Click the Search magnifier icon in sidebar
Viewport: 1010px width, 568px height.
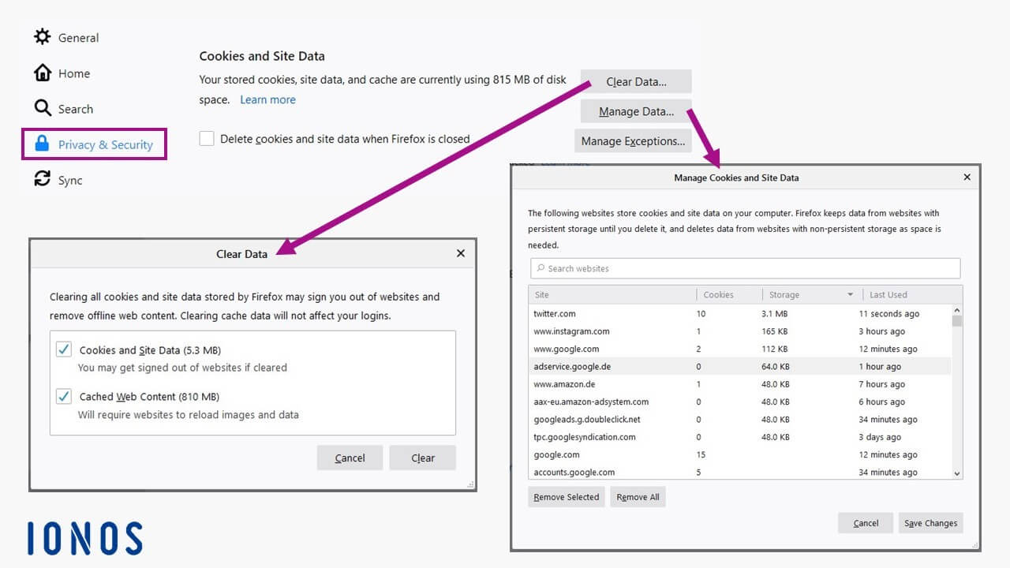tap(43, 108)
